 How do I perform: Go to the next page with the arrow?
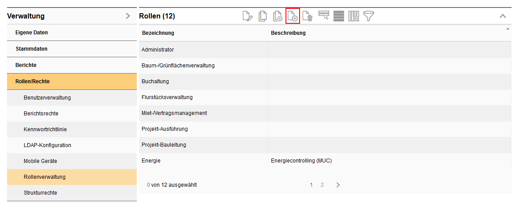338,185
